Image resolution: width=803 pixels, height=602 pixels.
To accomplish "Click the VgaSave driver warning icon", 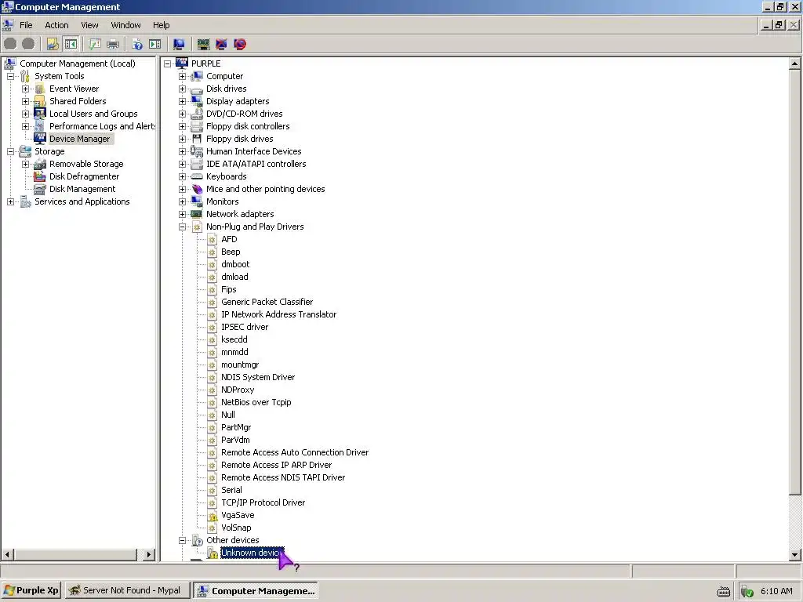I will coord(213,516).
